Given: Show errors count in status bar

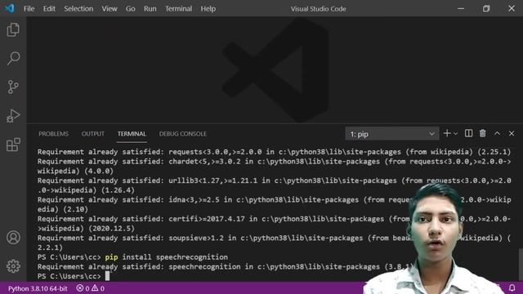Looking at the screenshot, I should pos(83,288).
